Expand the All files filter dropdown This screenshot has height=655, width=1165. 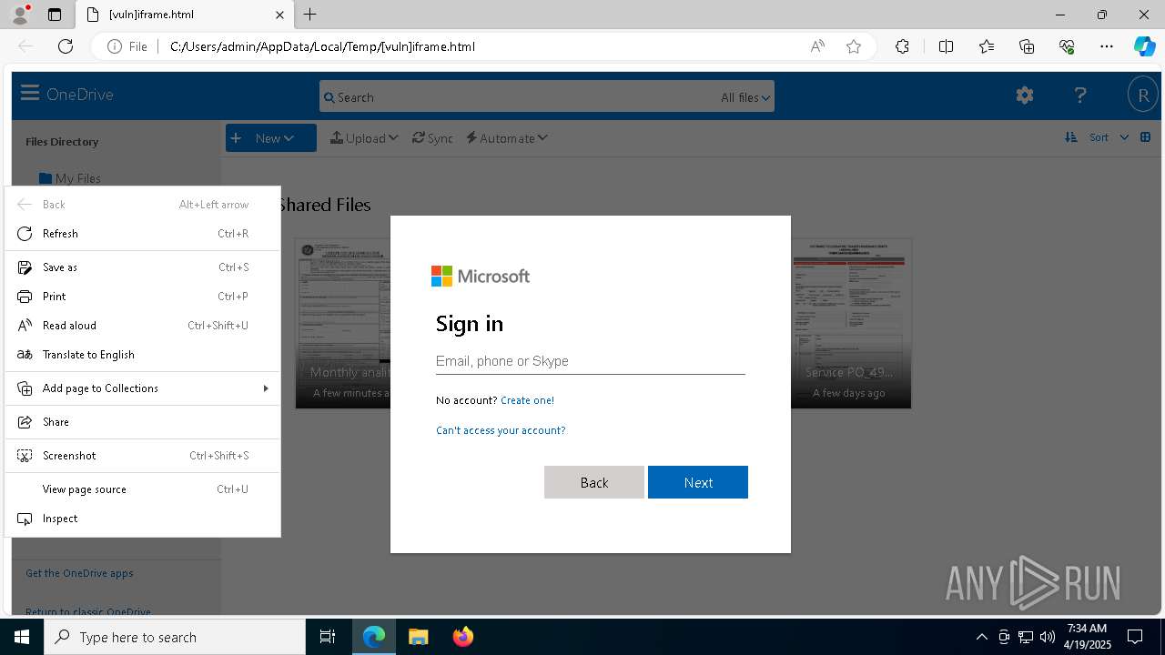[x=745, y=97]
